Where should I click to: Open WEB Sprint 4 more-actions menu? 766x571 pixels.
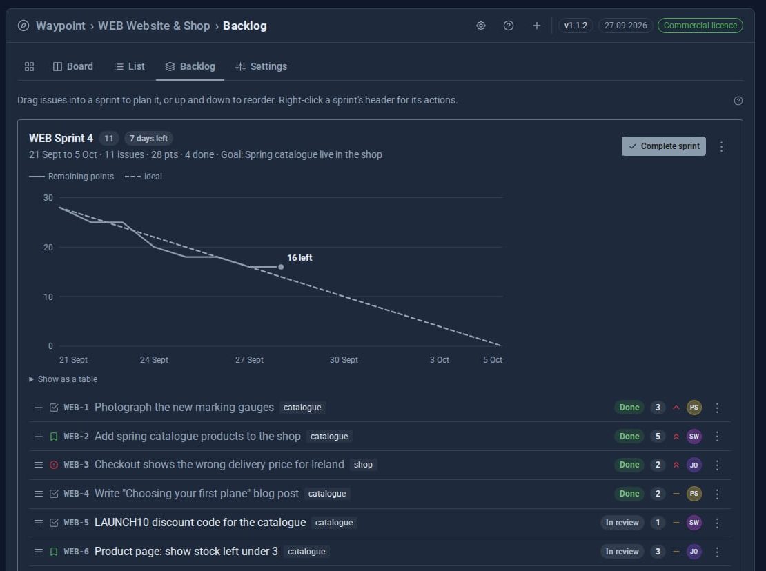(x=722, y=146)
